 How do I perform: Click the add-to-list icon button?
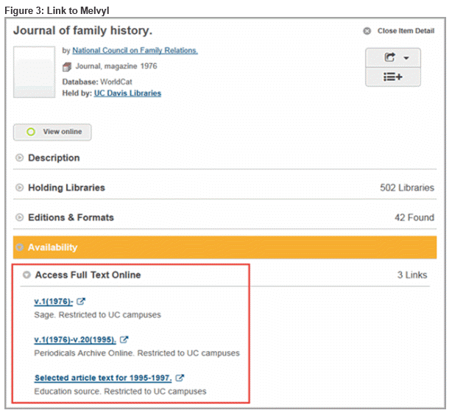point(393,77)
